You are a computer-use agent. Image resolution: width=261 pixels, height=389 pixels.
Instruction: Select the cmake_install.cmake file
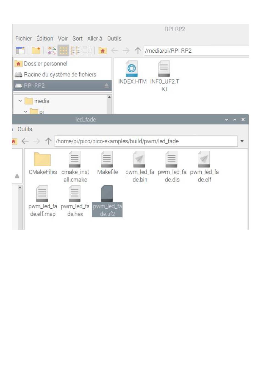75,167
